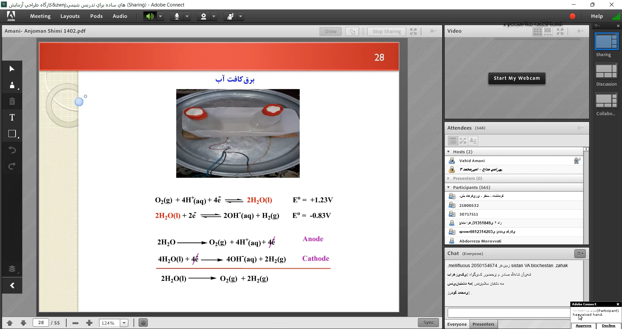622x329 pixels.
Task: Go to the next page arrow
Action: tap(23, 323)
